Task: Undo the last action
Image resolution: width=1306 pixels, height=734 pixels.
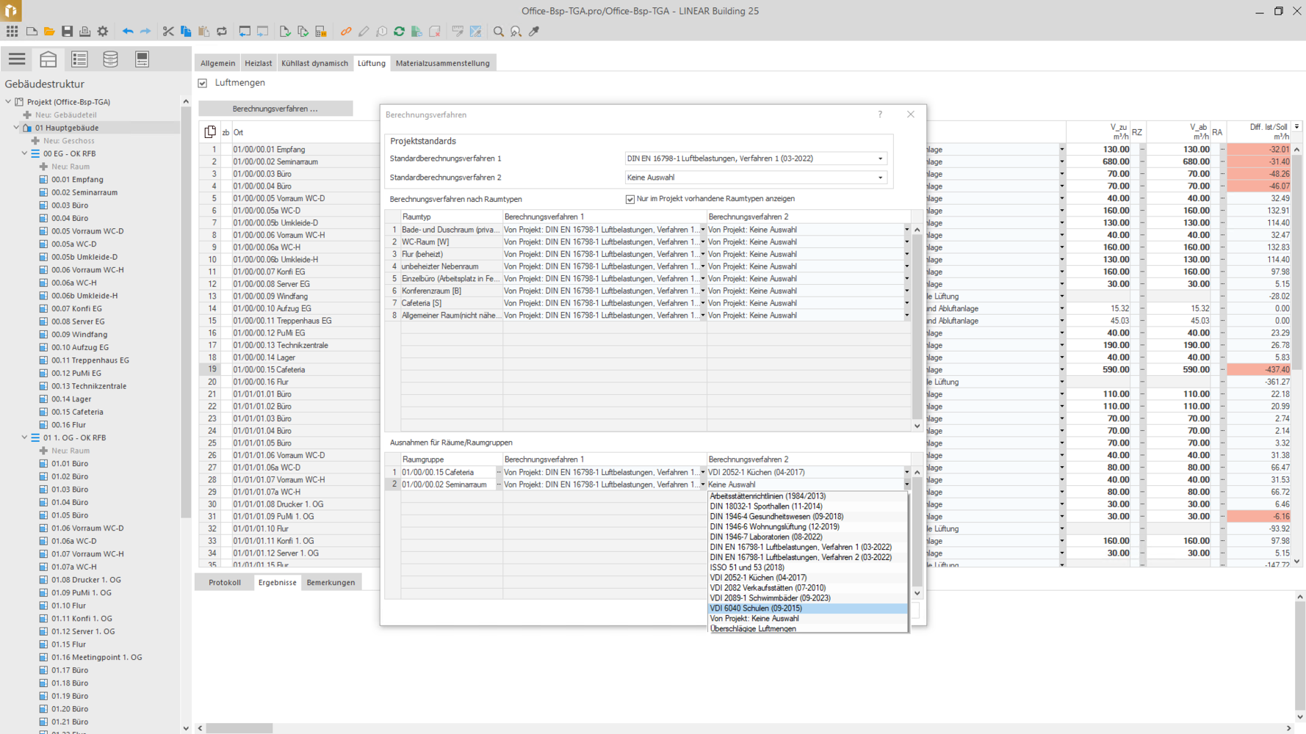Action: (128, 32)
